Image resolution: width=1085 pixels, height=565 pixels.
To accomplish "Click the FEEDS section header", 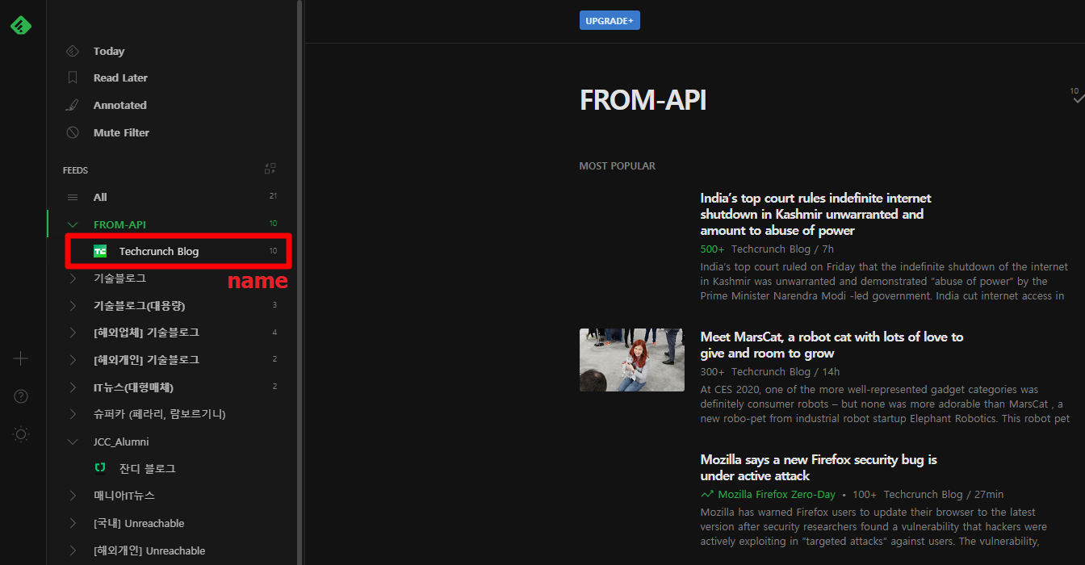I will pyautogui.click(x=76, y=170).
